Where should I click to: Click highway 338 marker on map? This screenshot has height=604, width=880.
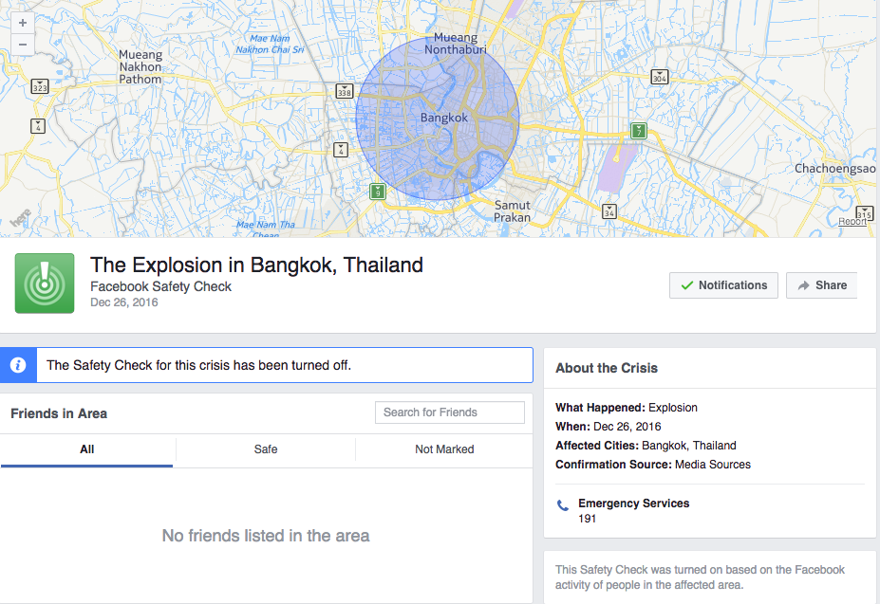click(x=344, y=91)
